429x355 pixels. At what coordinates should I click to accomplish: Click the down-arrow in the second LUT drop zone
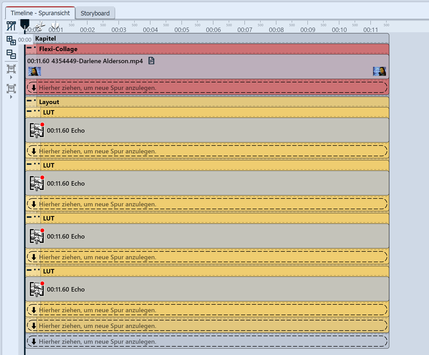pyautogui.click(x=34, y=204)
